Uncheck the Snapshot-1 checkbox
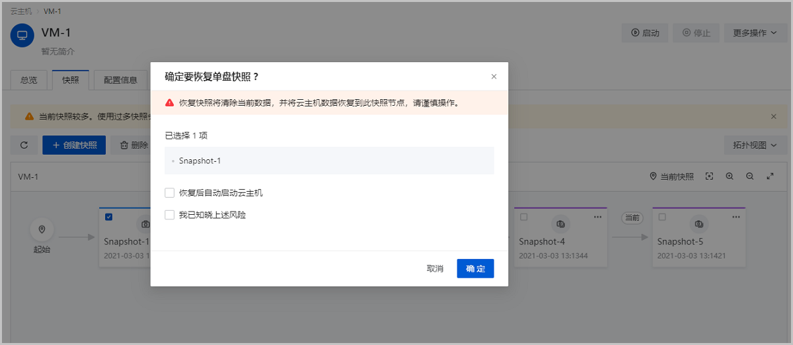Image resolution: width=793 pixels, height=345 pixels. [x=109, y=217]
